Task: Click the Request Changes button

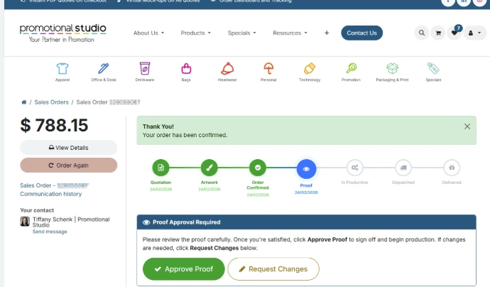Action: [273, 269]
